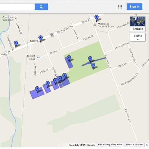The width and height of the screenshot is (149, 149).
Task: Click the Park Ln street label
Action: [x=123, y=65]
